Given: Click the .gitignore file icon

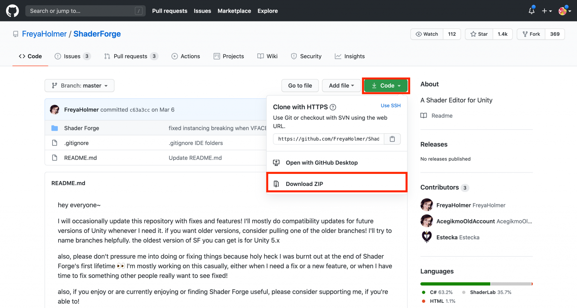Looking at the screenshot, I should 55,143.
